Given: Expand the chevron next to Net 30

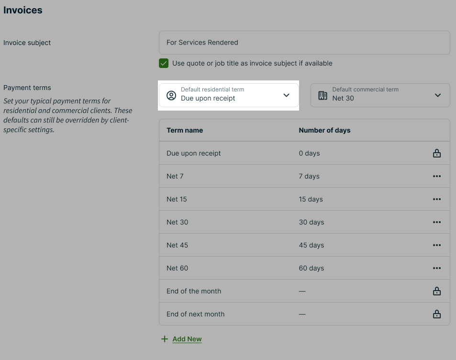Looking at the screenshot, I should pos(437,95).
